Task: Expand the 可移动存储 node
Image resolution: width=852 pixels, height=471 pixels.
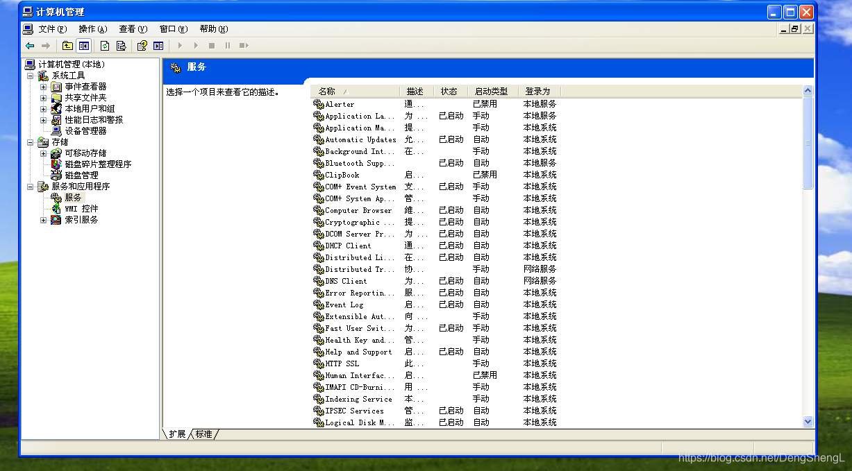Action: [x=43, y=153]
